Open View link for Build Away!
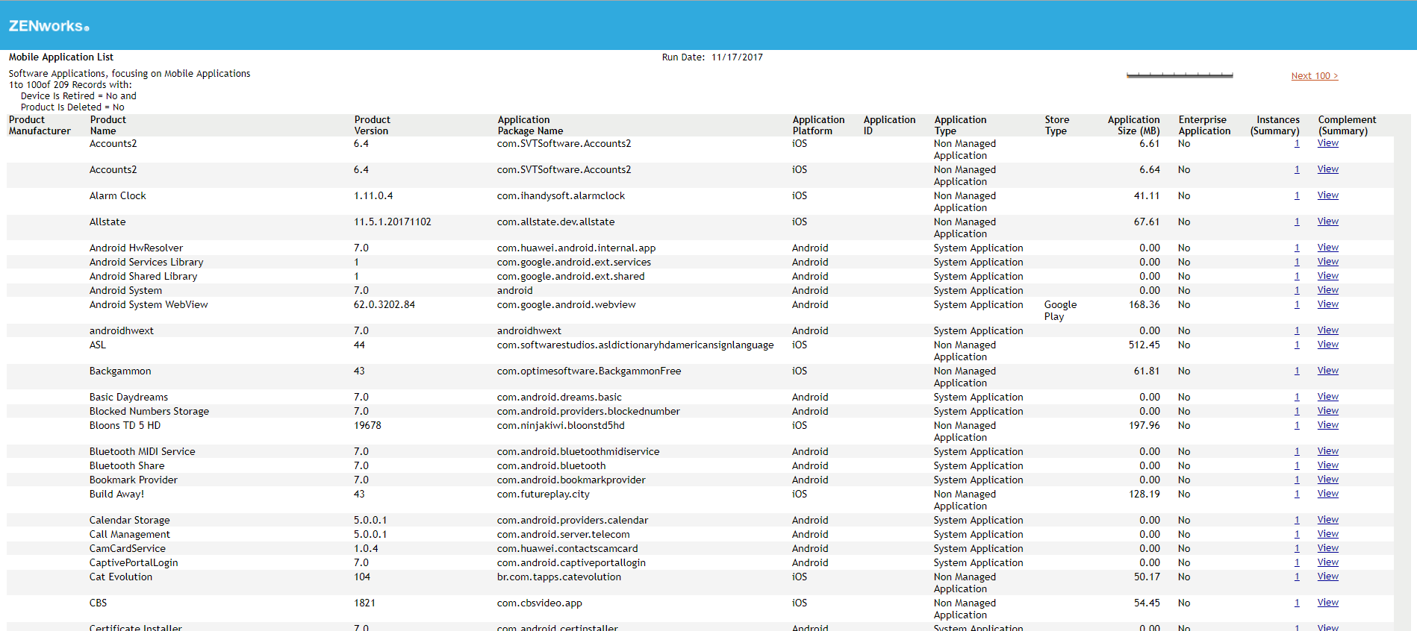The width and height of the screenshot is (1417, 631). [x=1327, y=494]
